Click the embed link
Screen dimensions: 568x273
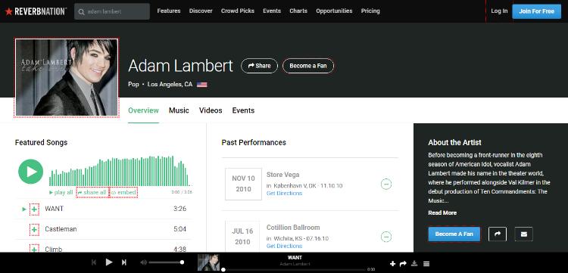pyautogui.click(x=123, y=192)
